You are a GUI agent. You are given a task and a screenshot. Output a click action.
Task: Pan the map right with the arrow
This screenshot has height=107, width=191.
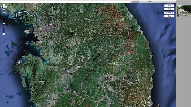(x=6, y=7)
